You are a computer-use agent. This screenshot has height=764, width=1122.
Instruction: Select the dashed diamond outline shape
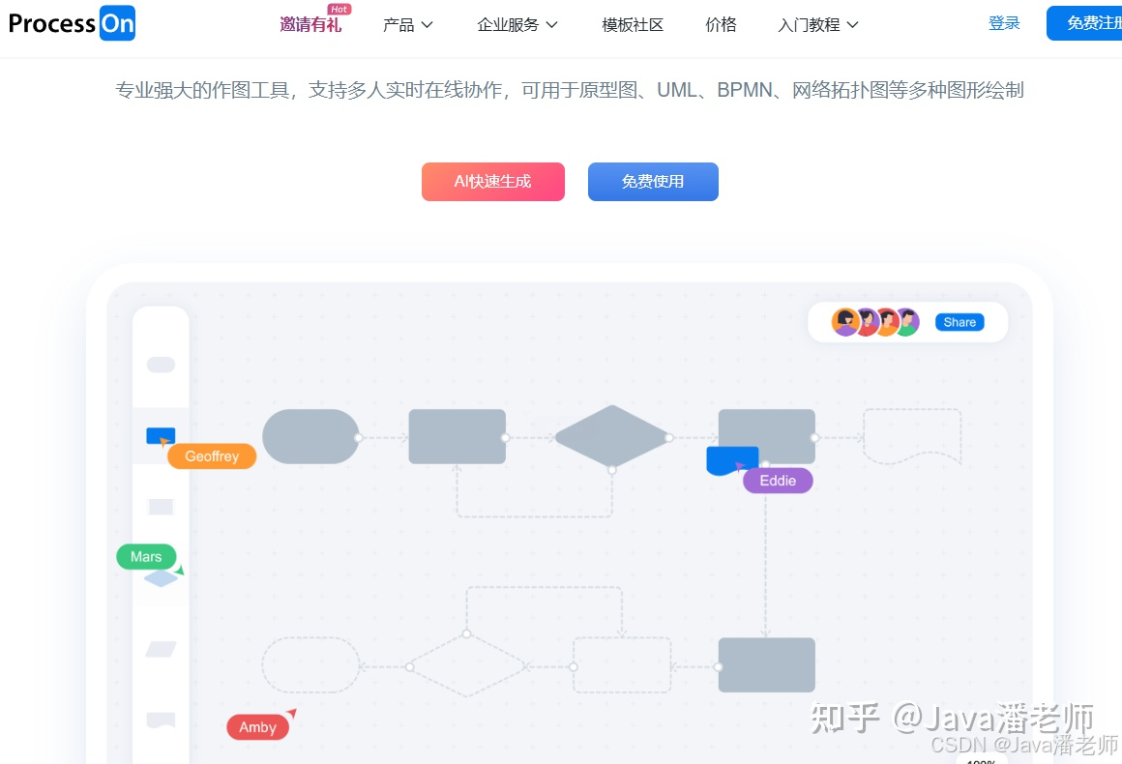click(x=466, y=666)
